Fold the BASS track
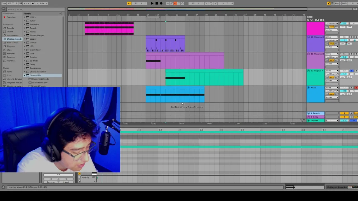 (x=308, y=88)
